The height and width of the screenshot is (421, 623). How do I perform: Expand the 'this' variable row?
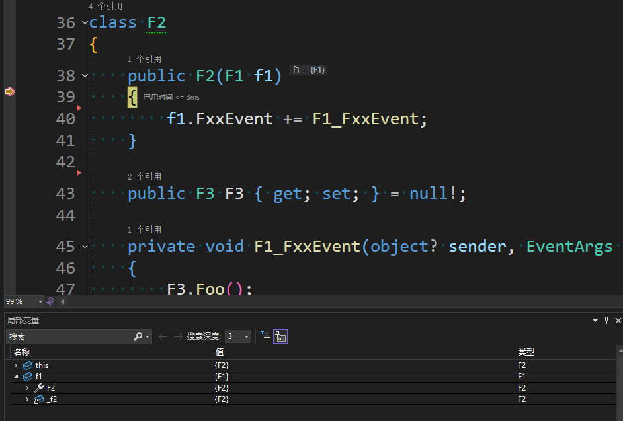click(x=16, y=365)
